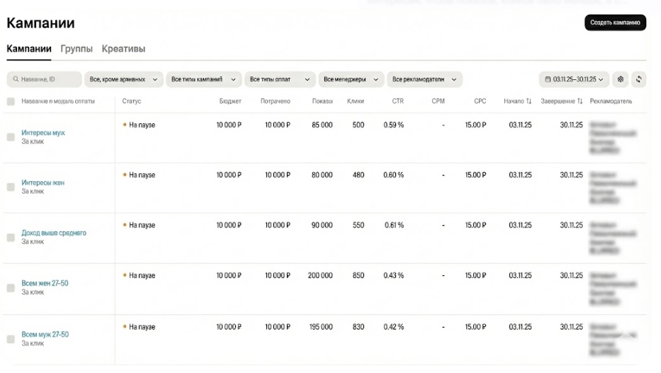
Task: Select the Доход выше среднего row checkbox
Action: [11, 238]
